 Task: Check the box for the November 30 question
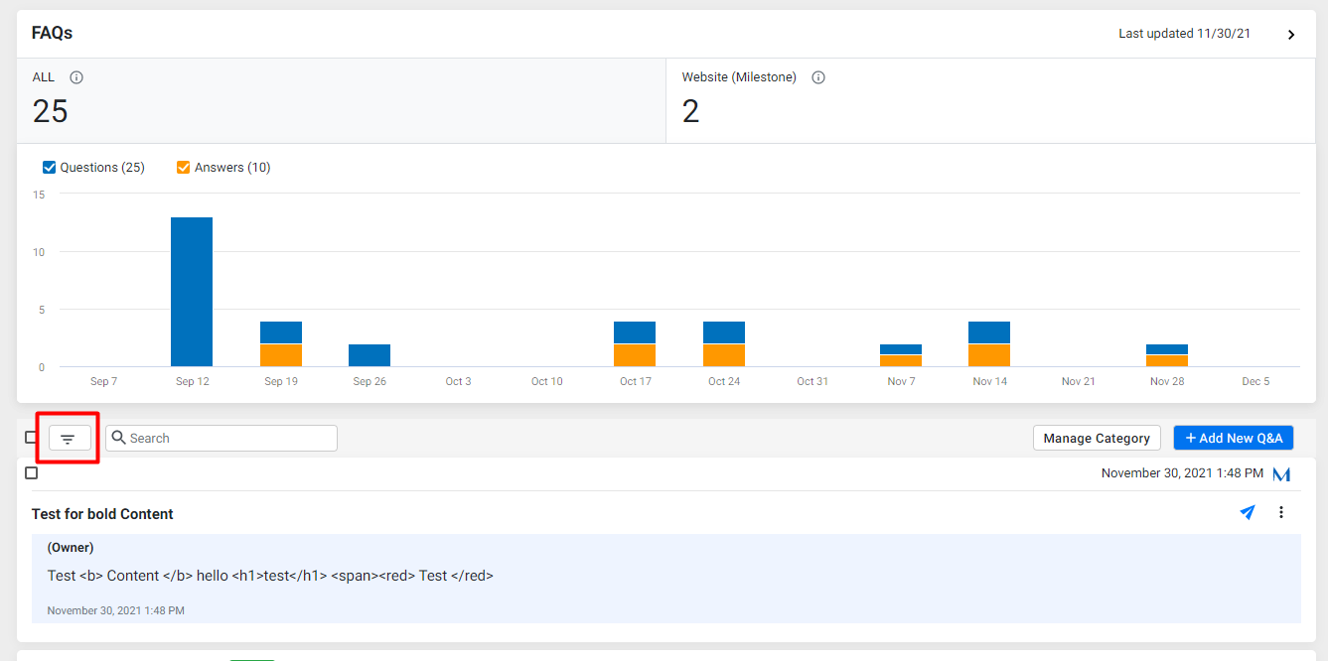click(x=32, y=473)
